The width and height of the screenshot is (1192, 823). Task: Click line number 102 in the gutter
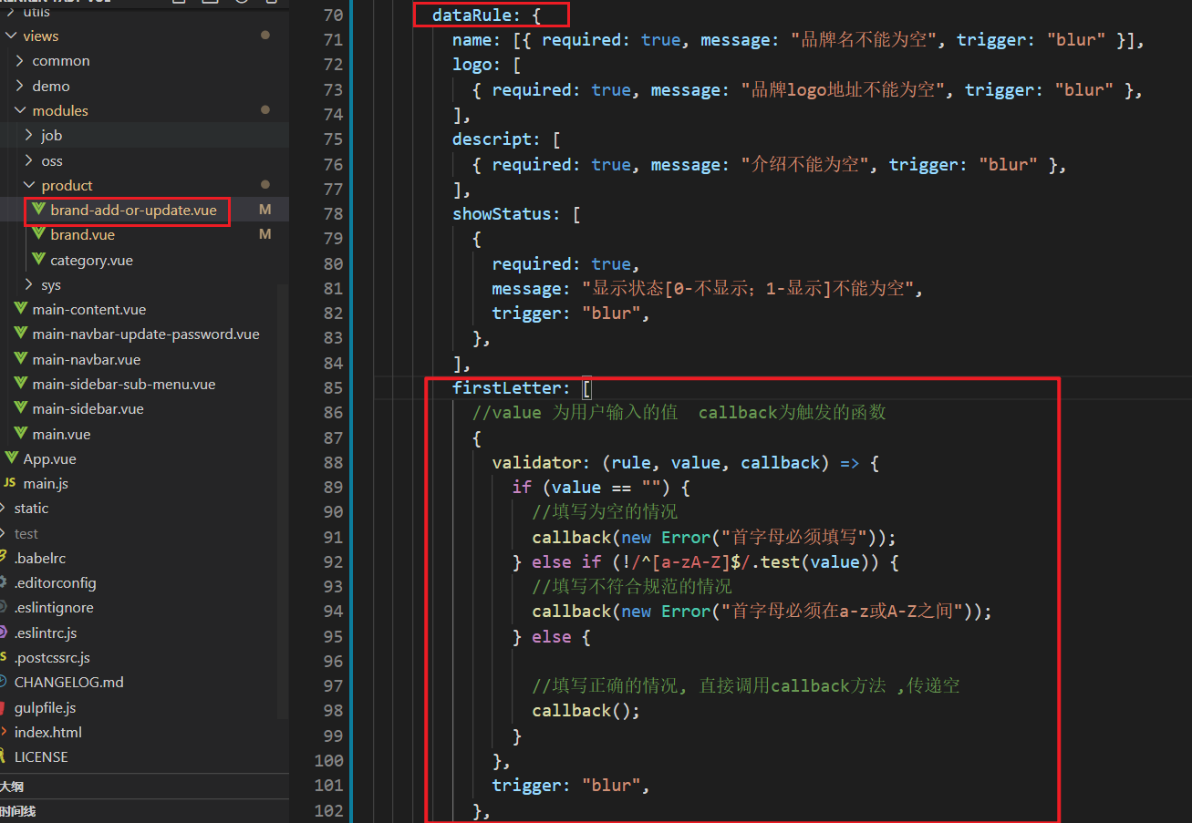[x=328, y=810]
